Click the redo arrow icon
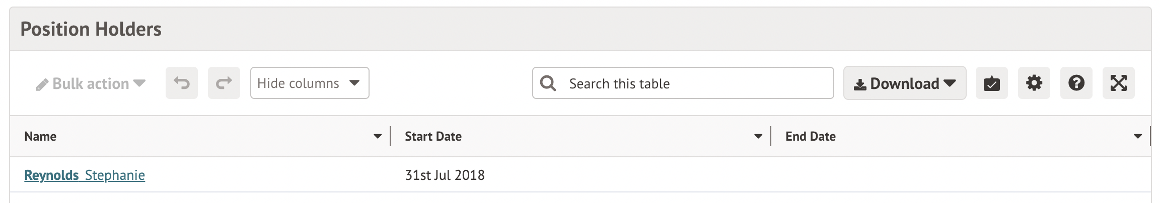Screen dimensions: 1160x203 coord(224,83)
